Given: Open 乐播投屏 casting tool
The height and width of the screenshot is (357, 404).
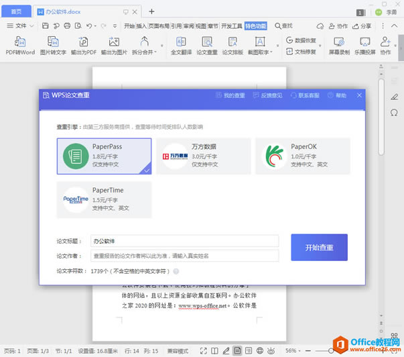Looking at the screenshot, I should pyautogui.click(x=365, y=46).
